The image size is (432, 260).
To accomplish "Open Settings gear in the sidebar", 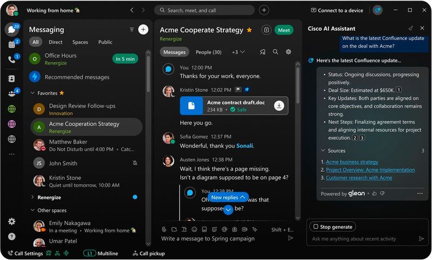I will [x=11, y=222].
